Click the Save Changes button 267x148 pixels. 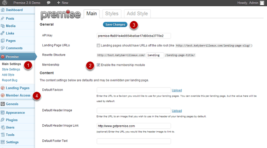point(115,25)
